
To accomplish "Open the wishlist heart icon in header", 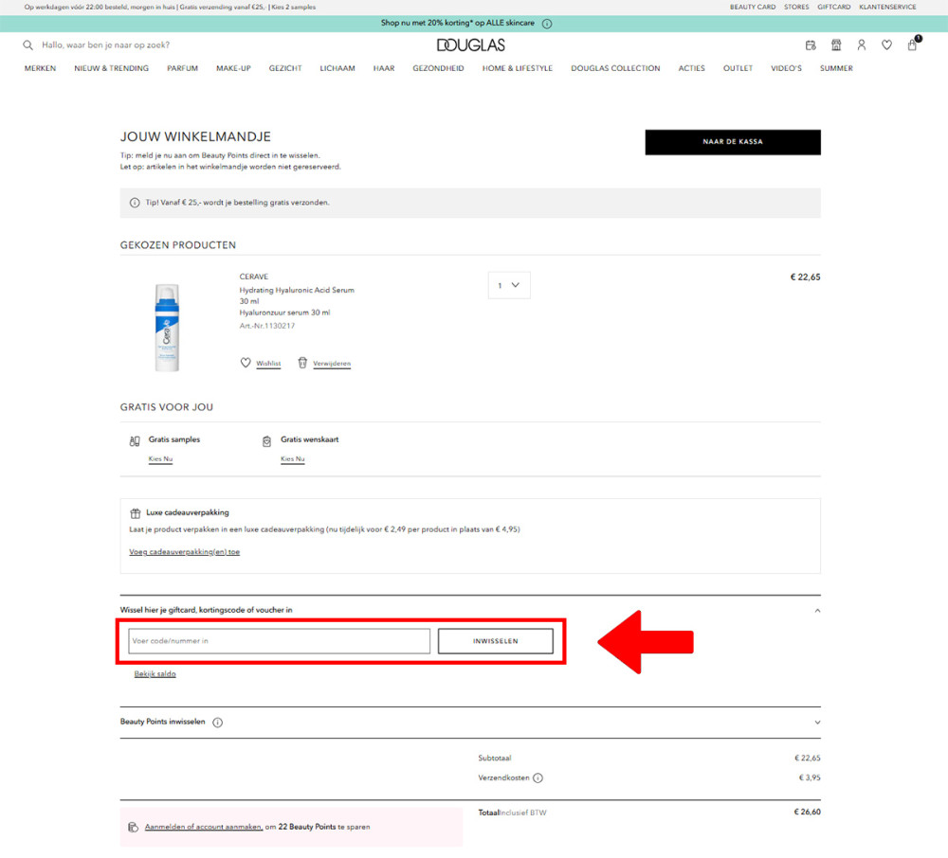I will [x=886, y=45].
